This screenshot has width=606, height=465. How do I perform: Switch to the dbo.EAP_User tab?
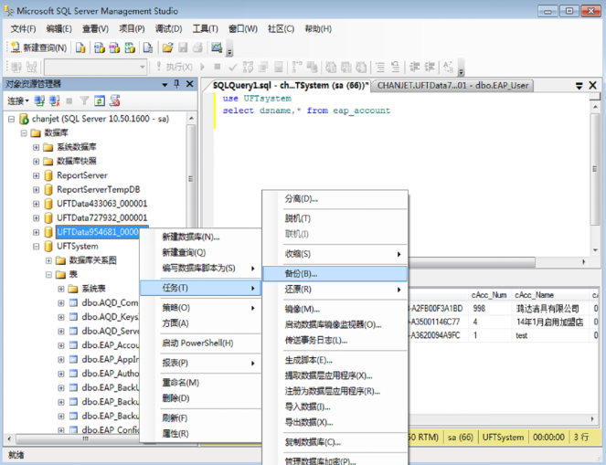pos(452,85)
